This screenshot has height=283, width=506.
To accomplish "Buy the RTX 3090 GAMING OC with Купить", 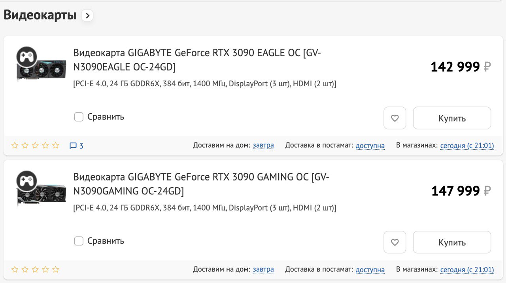I will click(452, 242).
